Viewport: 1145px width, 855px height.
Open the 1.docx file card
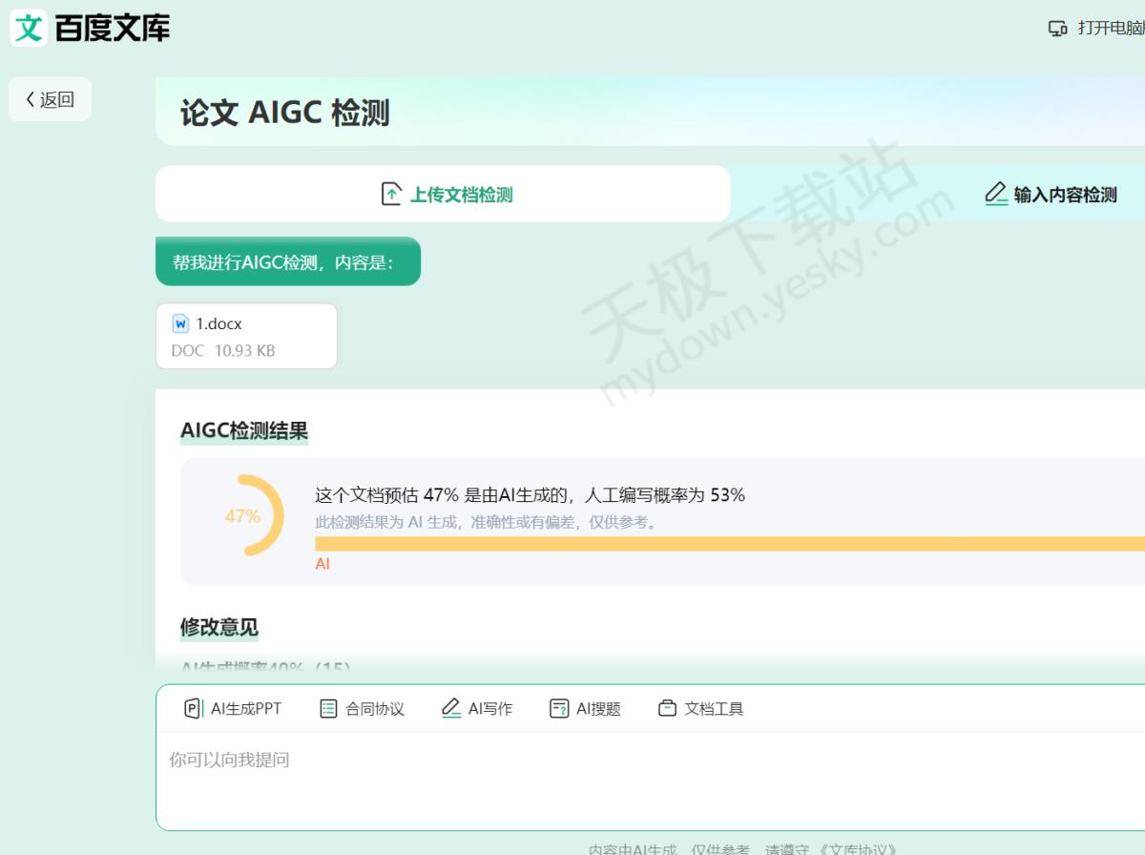(x=246, y=336)
